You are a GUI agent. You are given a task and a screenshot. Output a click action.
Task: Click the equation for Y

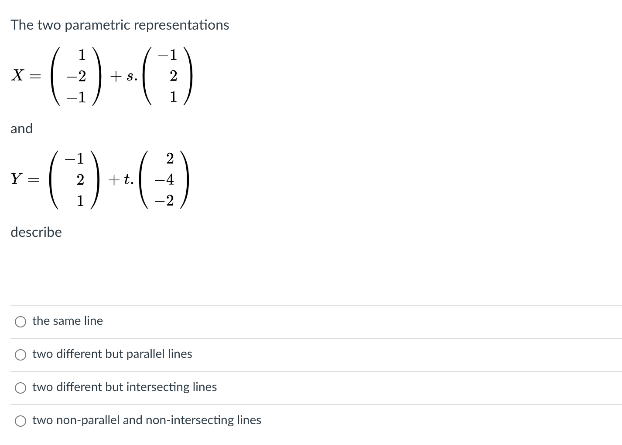pyautogui.click(x=98, y=179)
